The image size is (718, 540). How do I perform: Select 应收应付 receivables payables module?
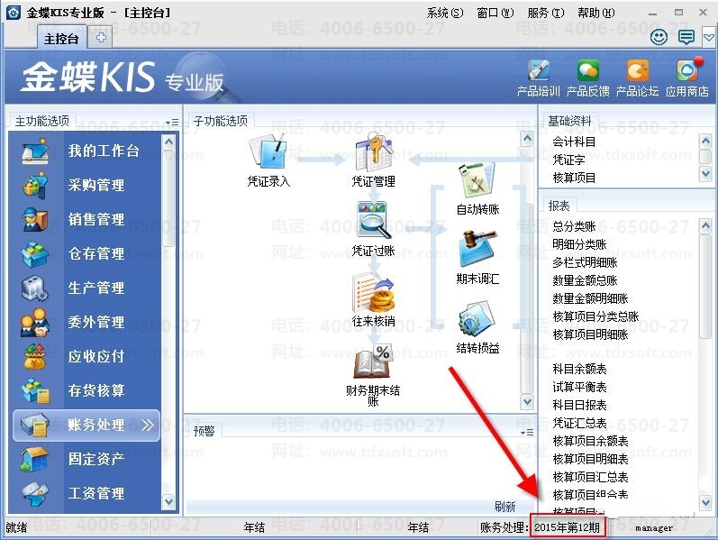click(88, 356)
